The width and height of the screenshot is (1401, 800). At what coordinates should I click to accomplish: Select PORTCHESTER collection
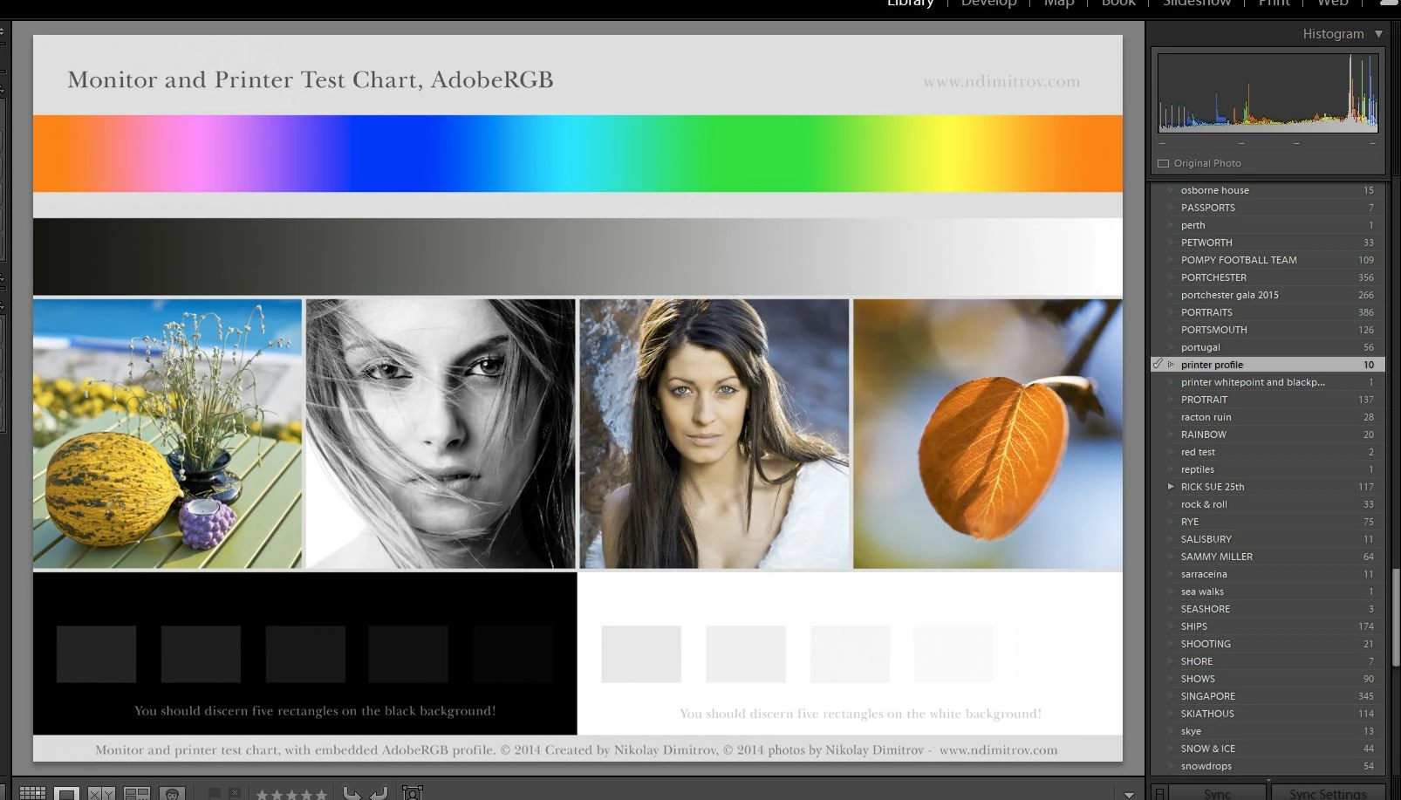pos(1268,277)
